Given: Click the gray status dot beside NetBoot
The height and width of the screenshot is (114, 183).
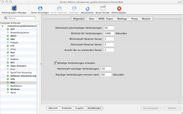Looking at the screenshot, I should [8, 59].
